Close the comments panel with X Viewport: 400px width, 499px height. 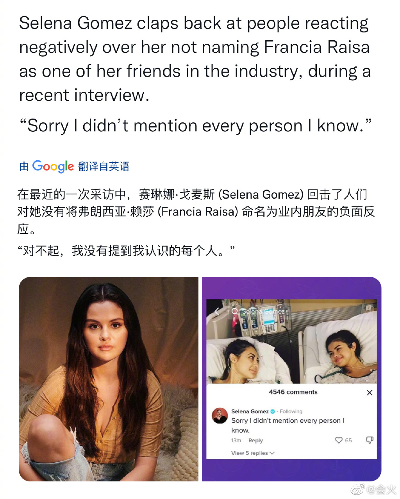370,393
